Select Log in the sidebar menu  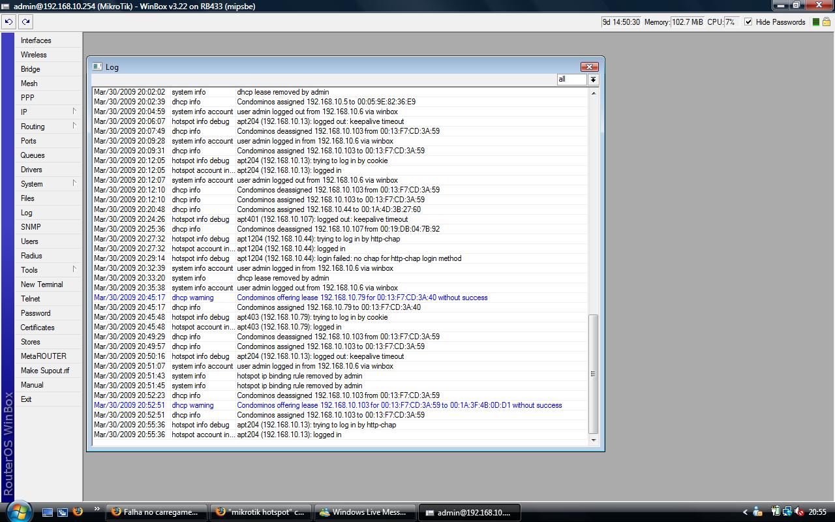(x=49, y=213)
